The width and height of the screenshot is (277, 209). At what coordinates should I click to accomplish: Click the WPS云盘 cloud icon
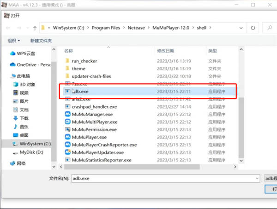(x=12, y=53)
